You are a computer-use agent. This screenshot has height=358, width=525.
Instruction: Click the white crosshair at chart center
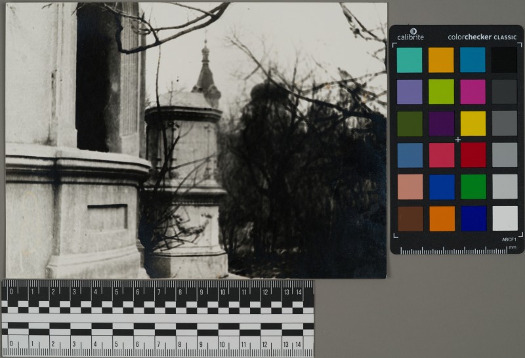click(x=457, y=140)
